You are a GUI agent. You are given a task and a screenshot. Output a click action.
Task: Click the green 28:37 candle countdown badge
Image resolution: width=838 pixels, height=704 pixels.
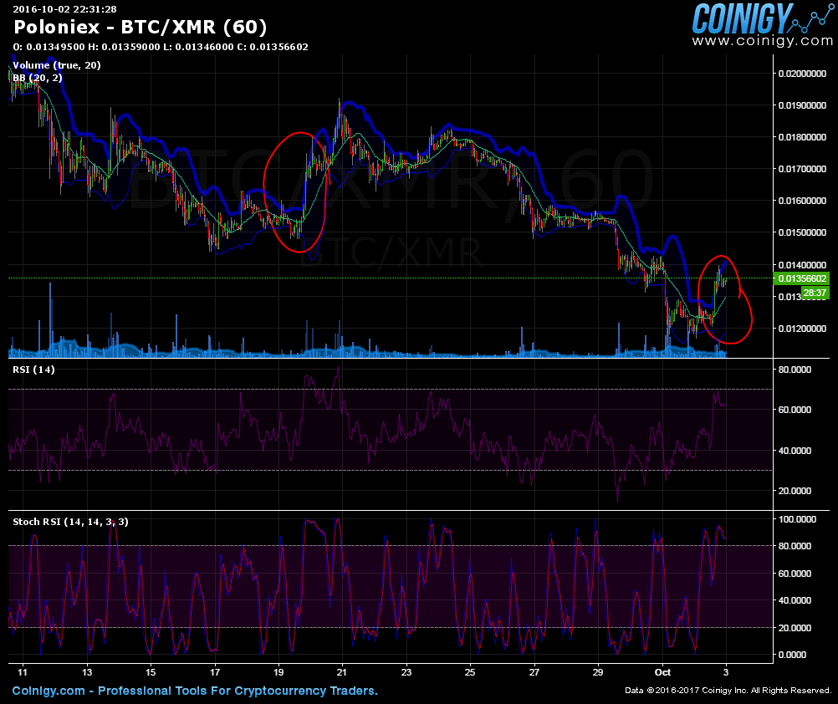[x=813, y=293]
